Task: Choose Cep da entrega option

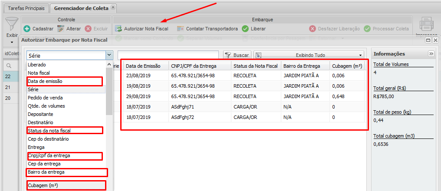Action: [66, 164]
